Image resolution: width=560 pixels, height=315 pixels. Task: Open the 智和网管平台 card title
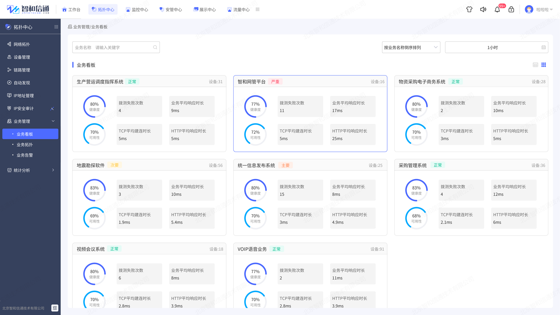click(x=252, y=82)
